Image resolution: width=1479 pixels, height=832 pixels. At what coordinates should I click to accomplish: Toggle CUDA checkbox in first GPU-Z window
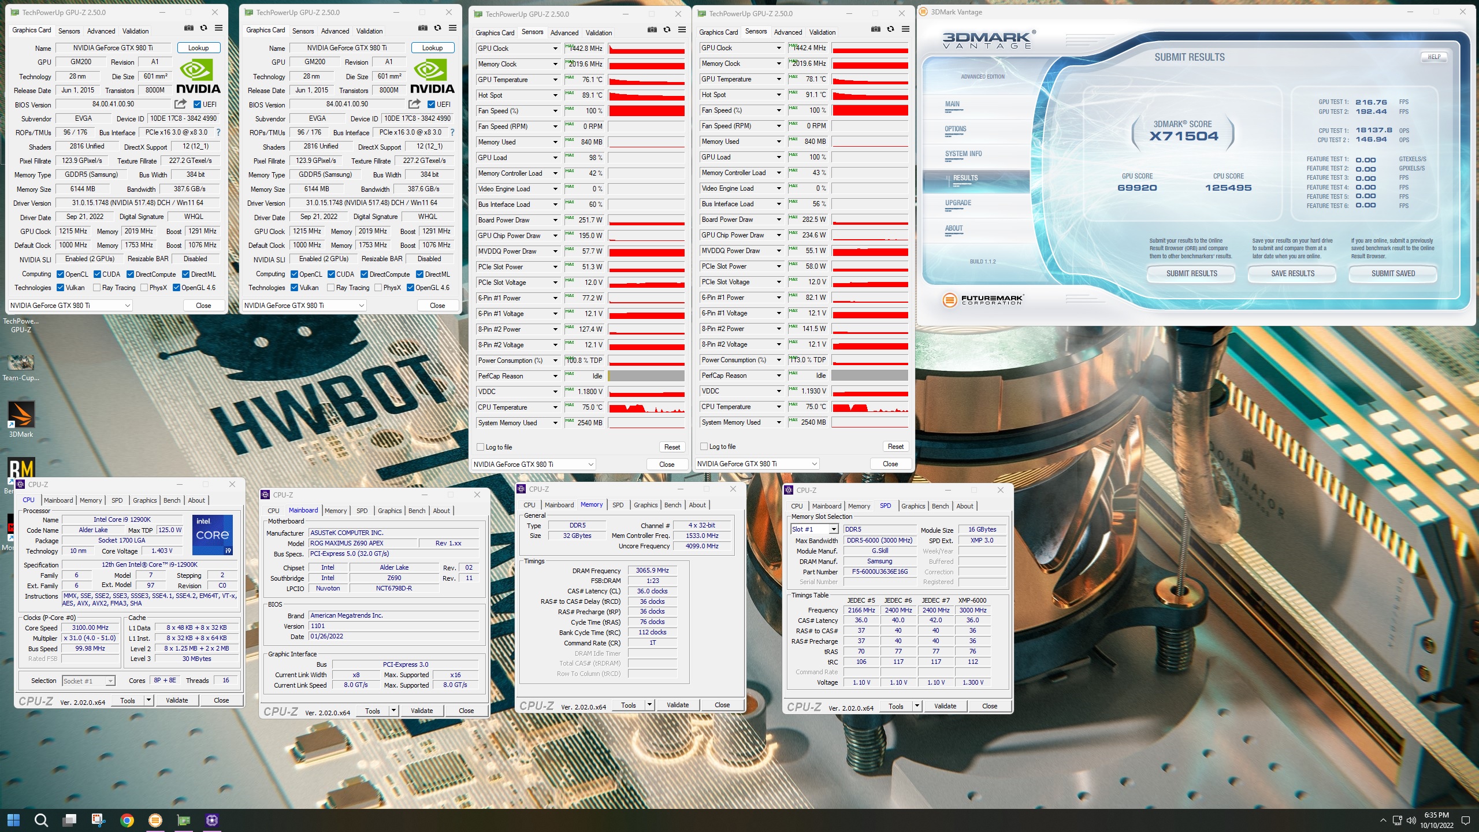click(x=97, y=274)
